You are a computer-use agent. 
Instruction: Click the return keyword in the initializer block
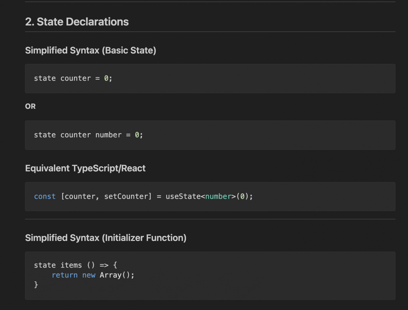(65, 275)
